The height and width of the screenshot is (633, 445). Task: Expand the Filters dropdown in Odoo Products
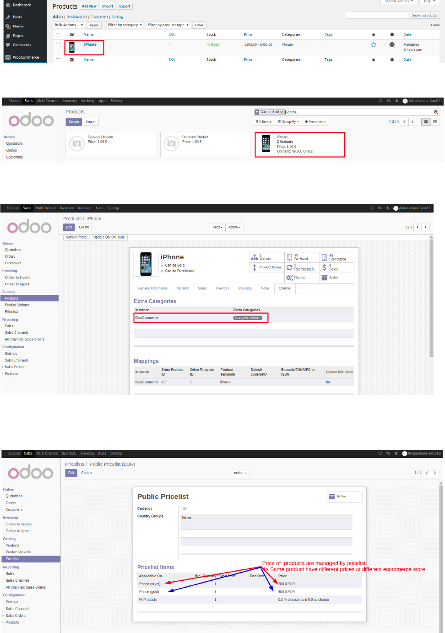(264, 122)
